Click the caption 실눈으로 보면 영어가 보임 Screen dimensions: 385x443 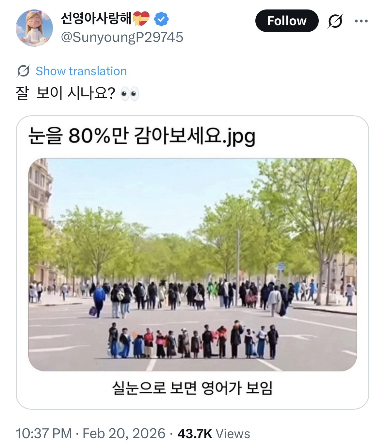(192, 388)
